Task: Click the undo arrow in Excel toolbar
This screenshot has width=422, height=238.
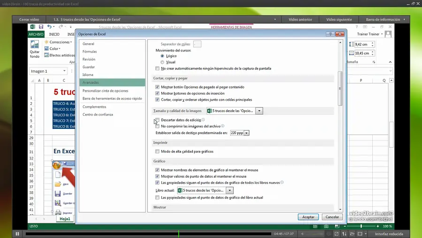Action: click(x=49, y=27)
